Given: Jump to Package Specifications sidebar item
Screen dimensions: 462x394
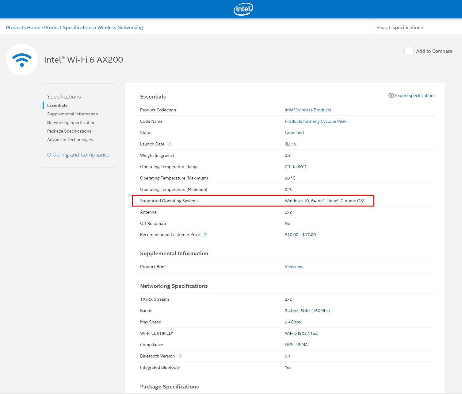Looking at the screenshot, I should (69, 131).
